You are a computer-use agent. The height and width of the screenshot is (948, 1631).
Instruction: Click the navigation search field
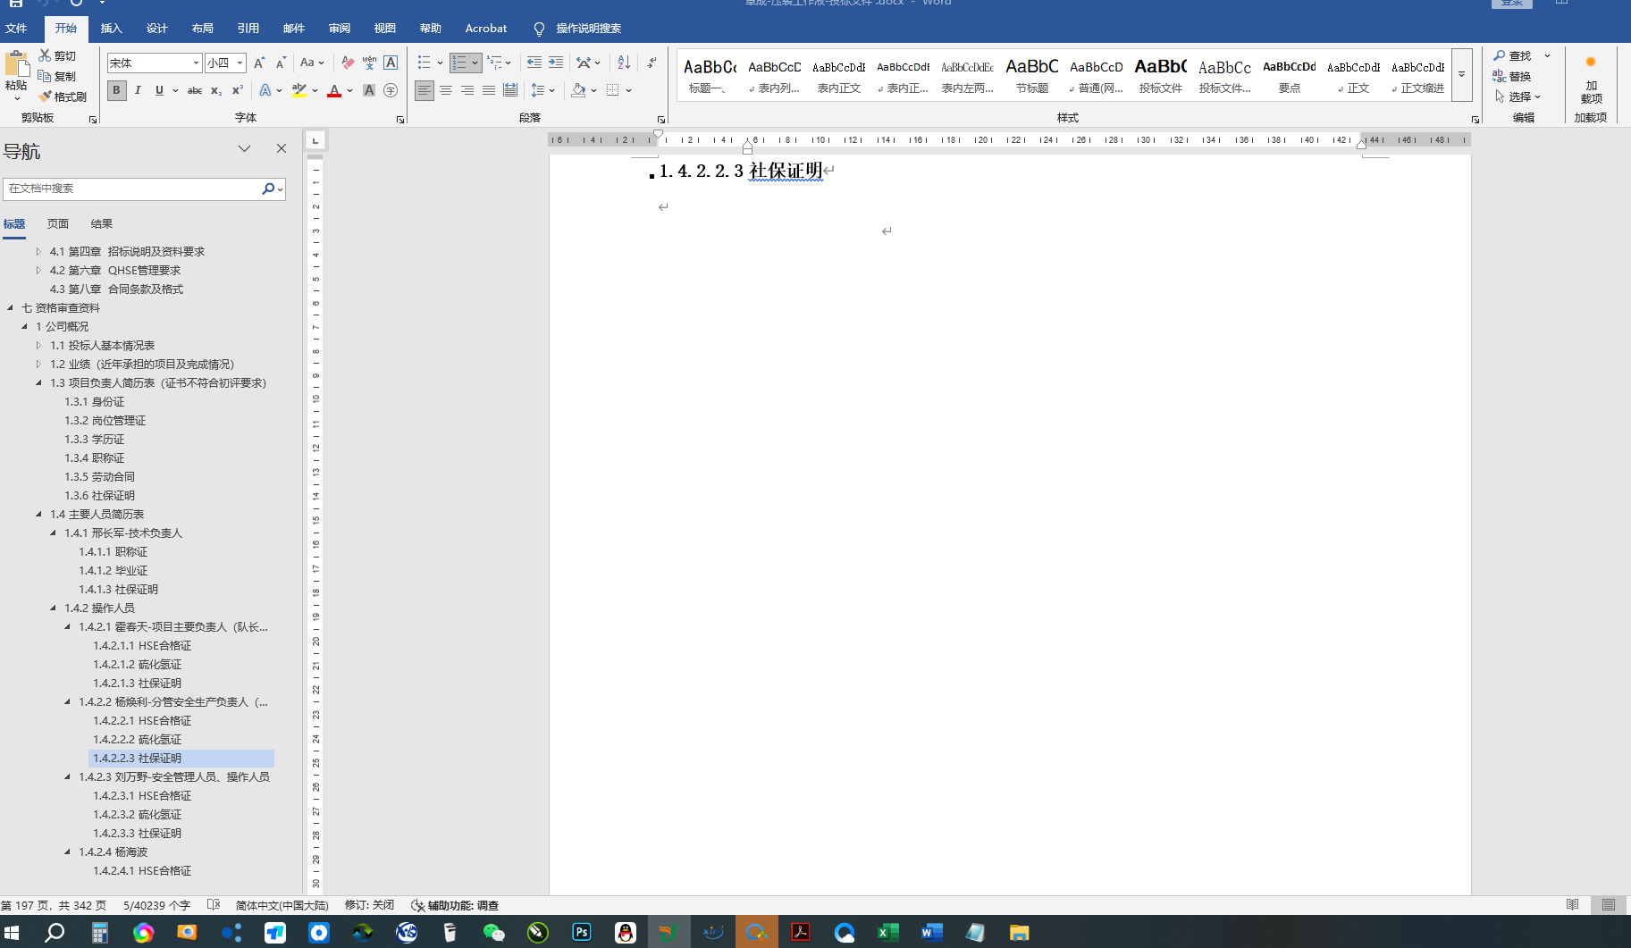coord(132,189)
